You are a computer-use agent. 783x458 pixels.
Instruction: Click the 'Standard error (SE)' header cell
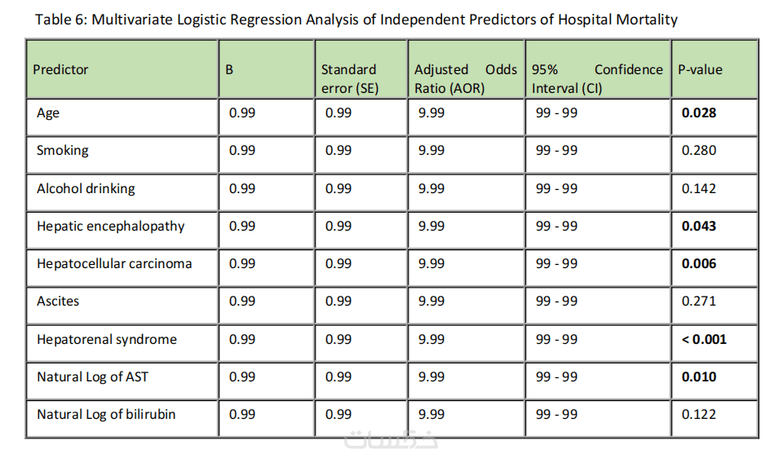pos(349,79)
